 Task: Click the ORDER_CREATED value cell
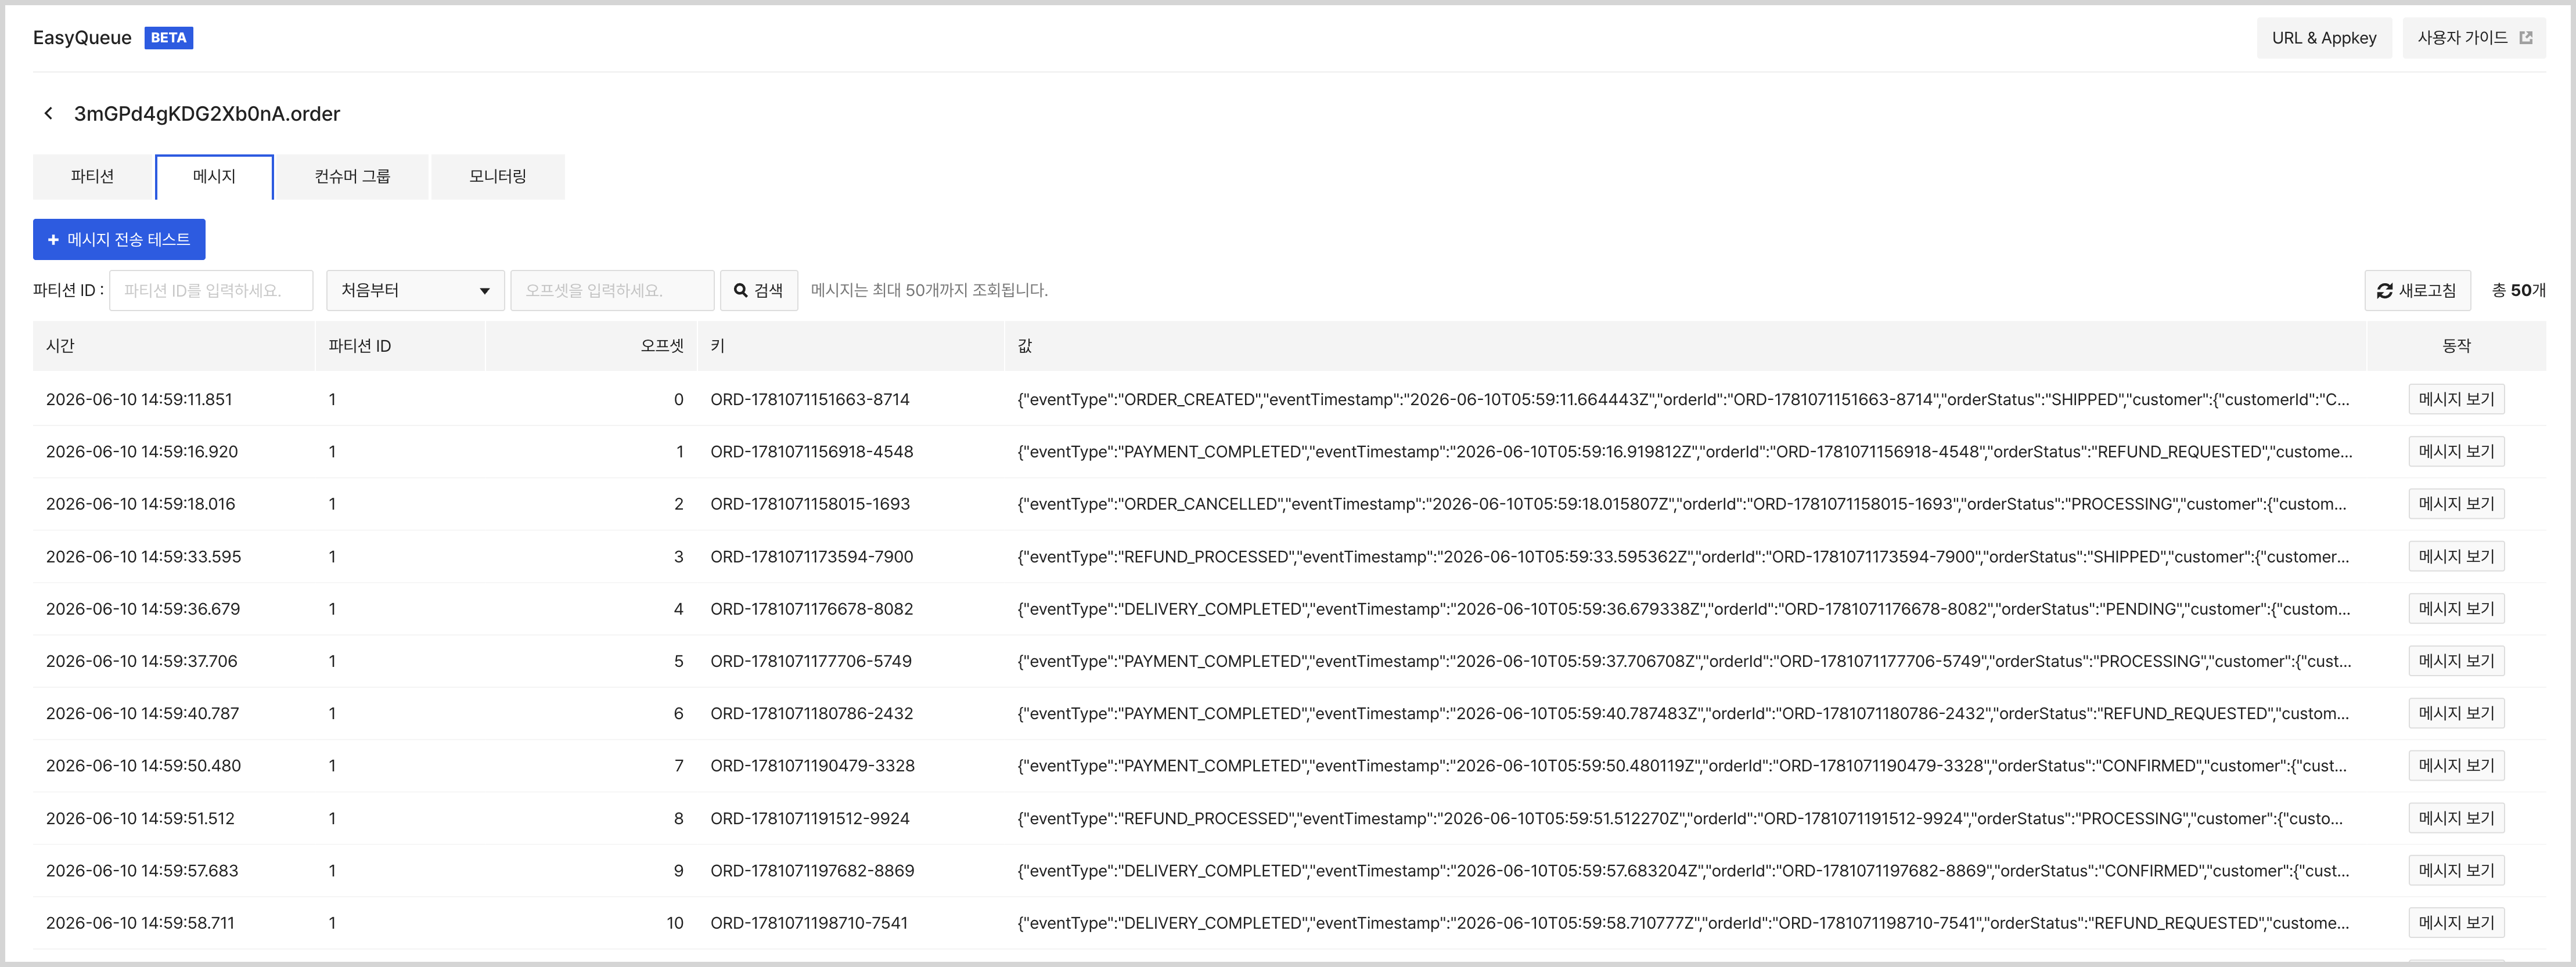tap(1683, 400)
